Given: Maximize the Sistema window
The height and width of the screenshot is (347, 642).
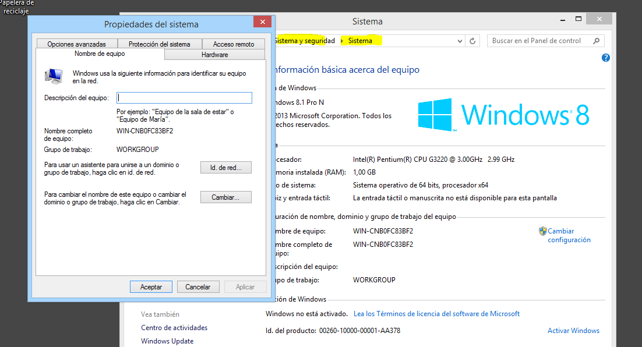Looking at the screenshot, I should 578,19.
